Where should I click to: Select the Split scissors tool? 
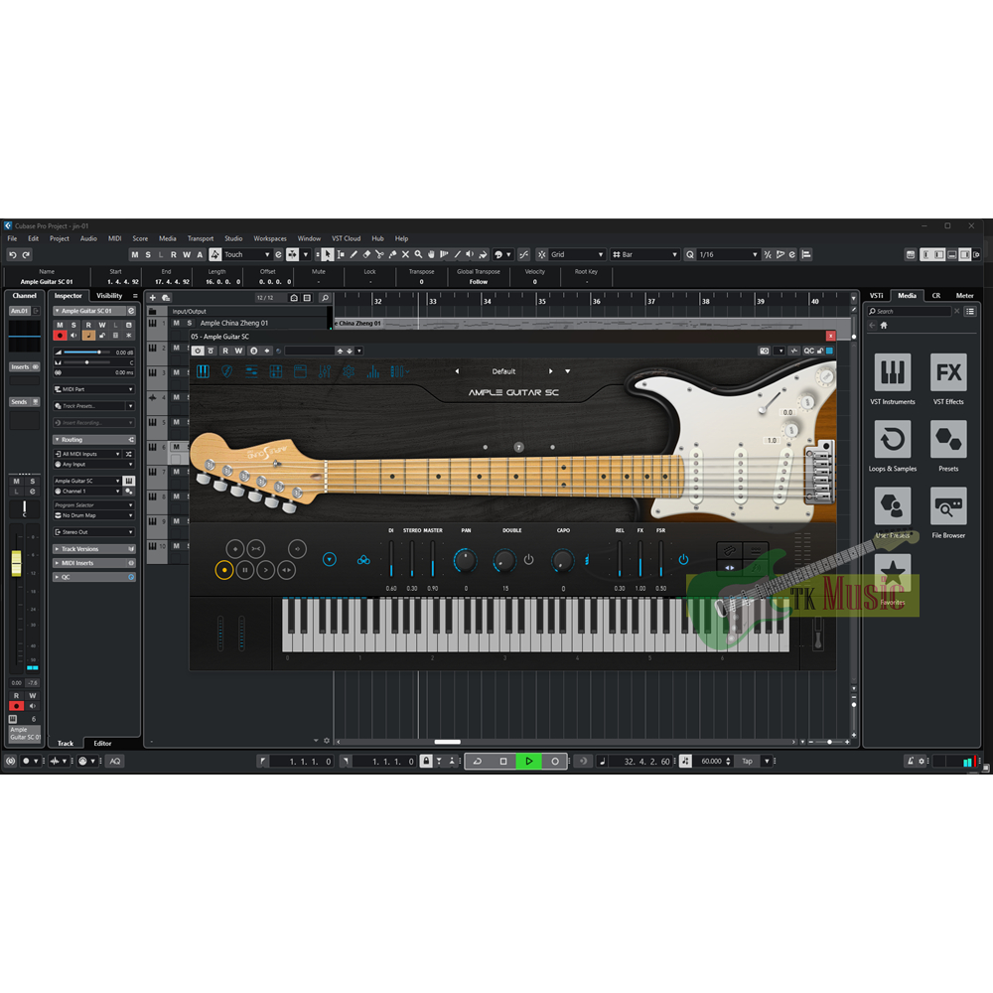point(379,254)
